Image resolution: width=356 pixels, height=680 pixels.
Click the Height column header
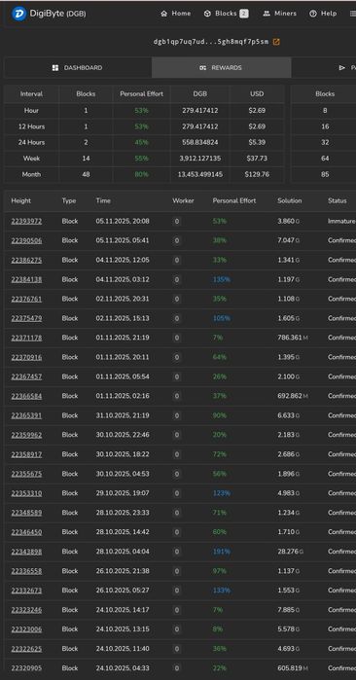point(20,200)
